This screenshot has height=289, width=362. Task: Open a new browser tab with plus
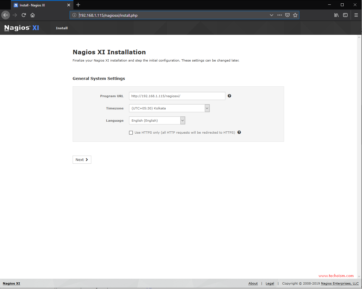pyautogui.click(x=78, y=5)
